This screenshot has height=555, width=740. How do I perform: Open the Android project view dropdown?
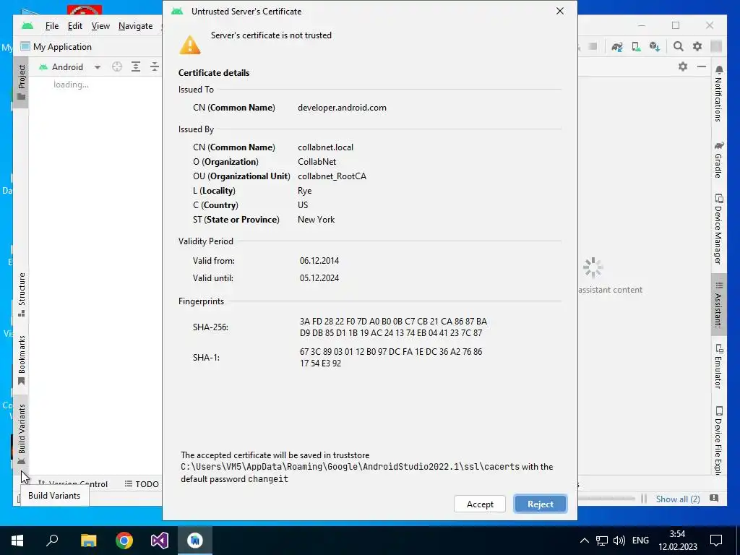point(70,67)
